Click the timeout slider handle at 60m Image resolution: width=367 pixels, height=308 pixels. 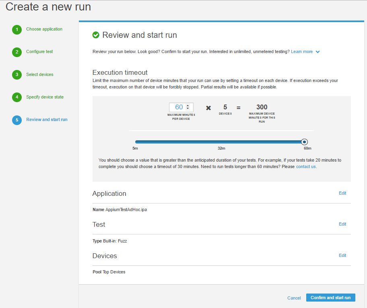pos(304,142)
